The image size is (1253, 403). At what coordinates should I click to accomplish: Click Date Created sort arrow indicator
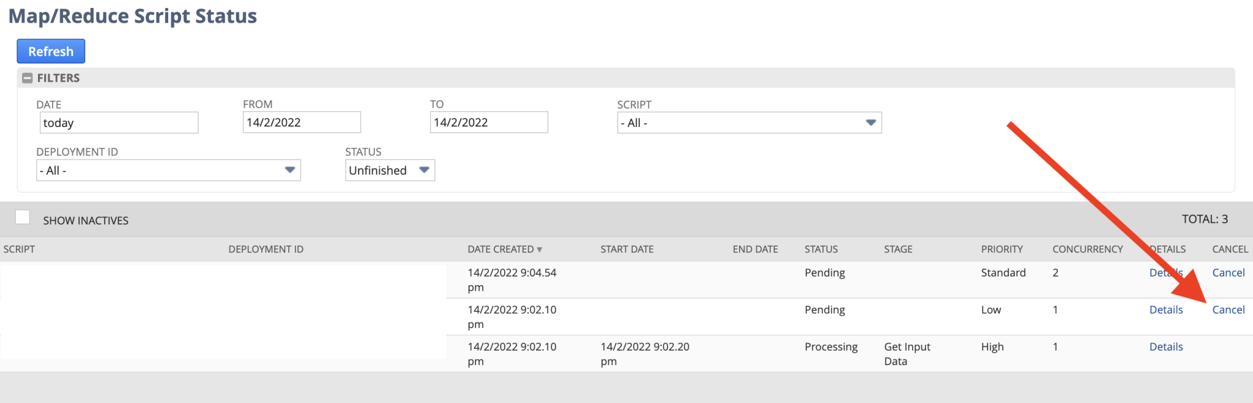[540, 250]
